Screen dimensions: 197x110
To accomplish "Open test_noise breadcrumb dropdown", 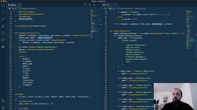I will point(142,9).
